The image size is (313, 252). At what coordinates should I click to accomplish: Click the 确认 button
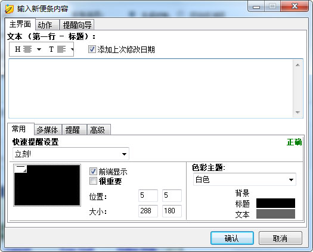coord(232,238)
